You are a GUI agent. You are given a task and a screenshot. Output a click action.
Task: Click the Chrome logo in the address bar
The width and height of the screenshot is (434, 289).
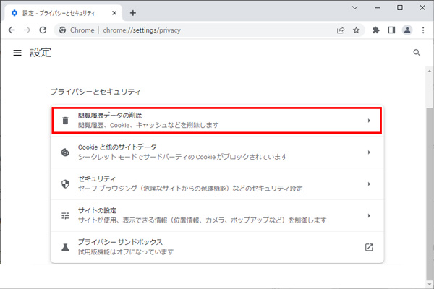(62, 30)
